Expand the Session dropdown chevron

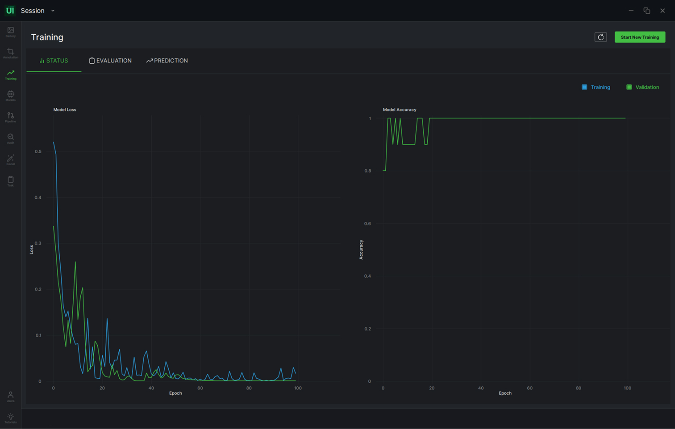tap(53, 11)
